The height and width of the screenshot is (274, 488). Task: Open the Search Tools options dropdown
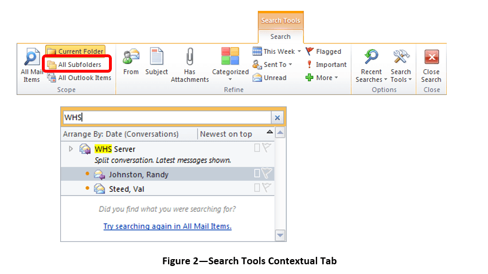click(x=401, y=65)
